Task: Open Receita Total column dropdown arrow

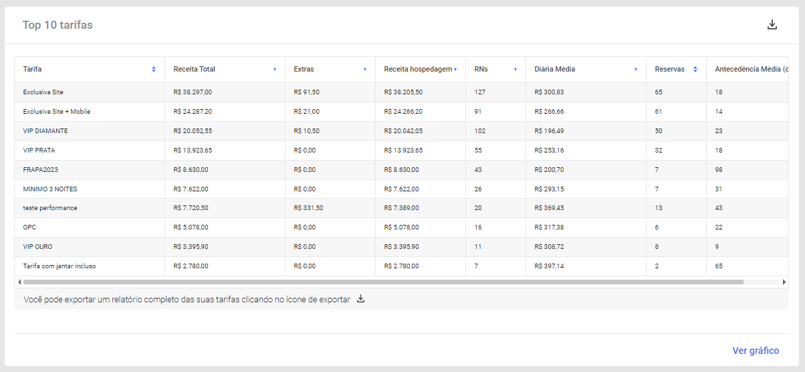Action: click(275, 70)
